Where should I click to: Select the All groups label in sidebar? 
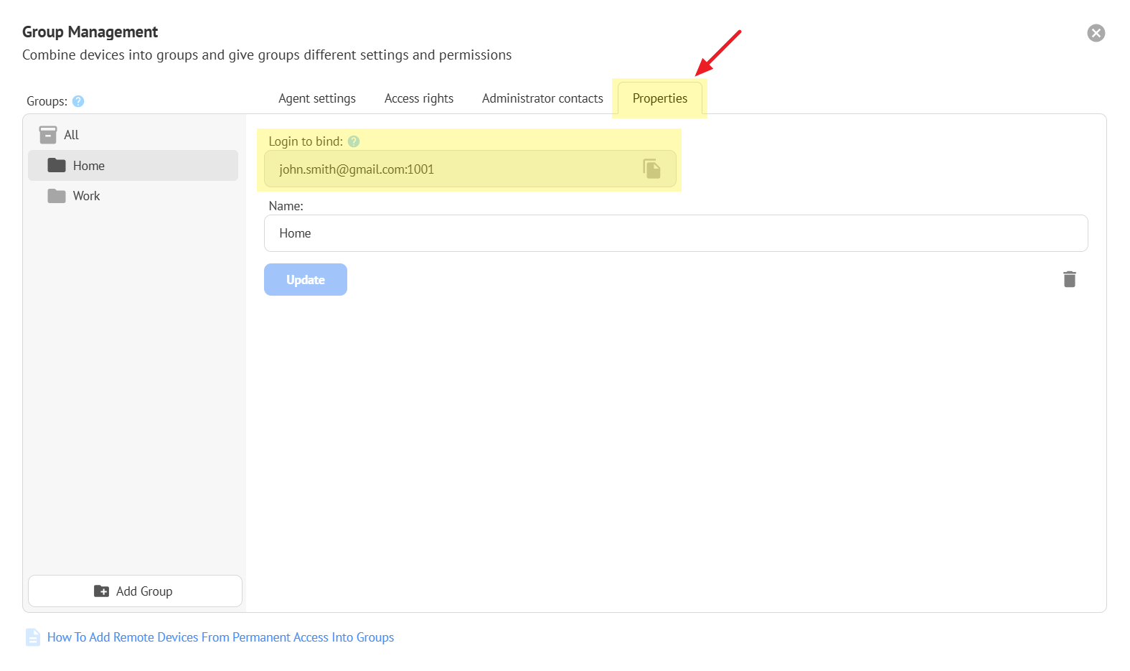coord(72,135)
